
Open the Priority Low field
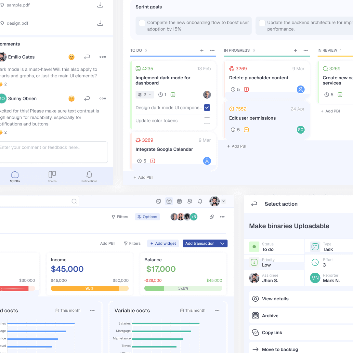click(x=274, y=262)
